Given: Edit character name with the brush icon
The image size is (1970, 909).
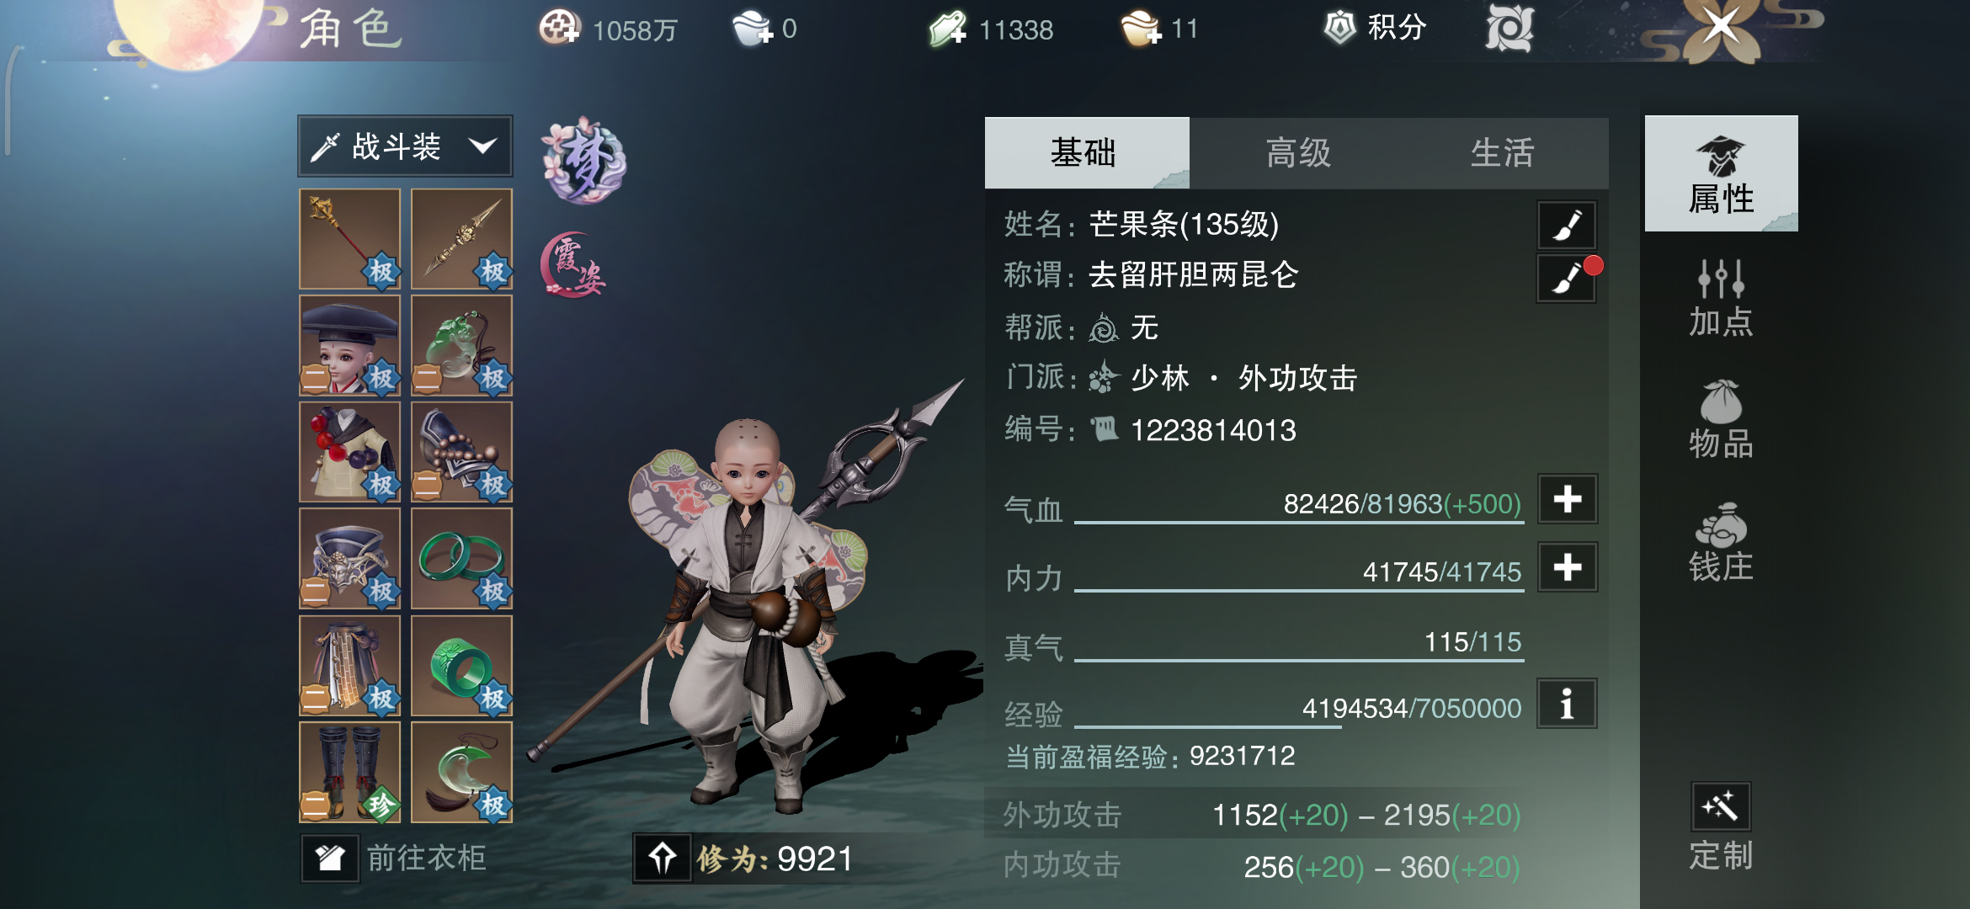Looking at the screenshot, I should click(1567, 225).
